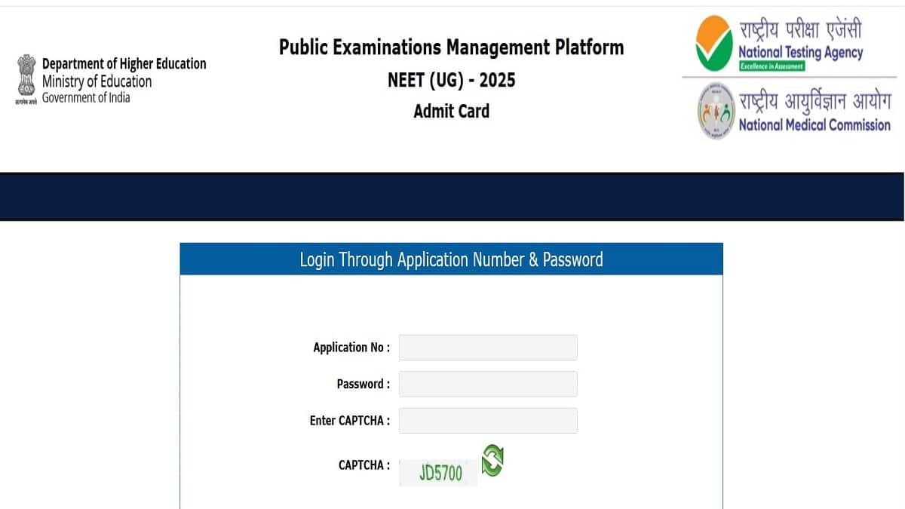Click the 'Application No :' label
Image resolution: width=905 pixels, height=509 pixels.
coord(351,348)
